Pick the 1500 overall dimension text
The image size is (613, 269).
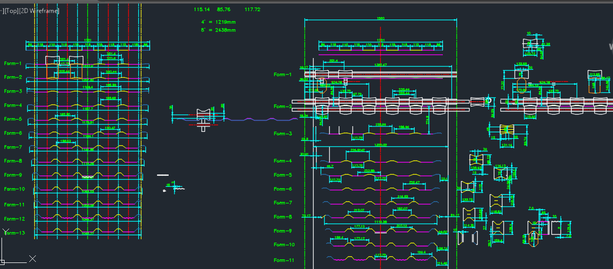tap(381, 19)
